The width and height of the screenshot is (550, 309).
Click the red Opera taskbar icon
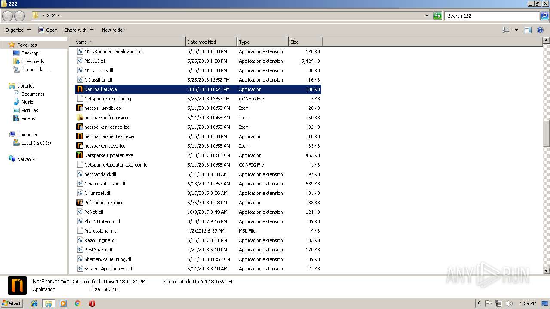pyautogui.click(x=92, y=303)
